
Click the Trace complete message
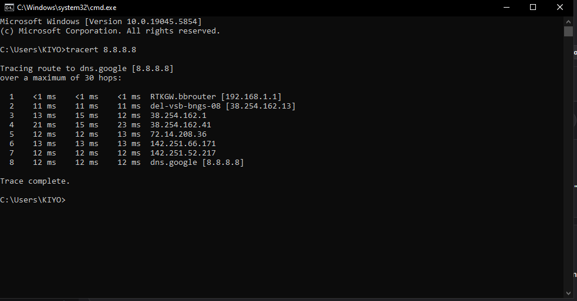click(35, 181)
